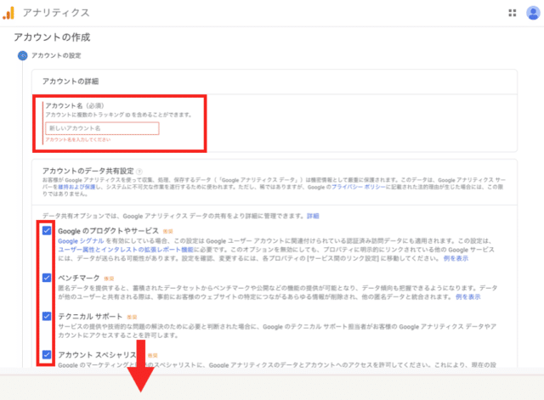The width and height of the screenshot is (544, 400).
Task: Click the テクニカル サポート option title
Action: point(90,317)
